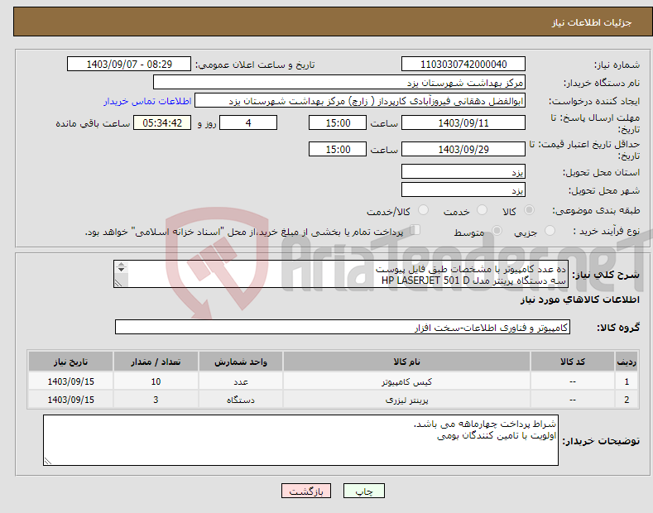The width and height of the screenshot is (653, 513).
Task: Click the کد کالا column header
Action: coord(572,362)
